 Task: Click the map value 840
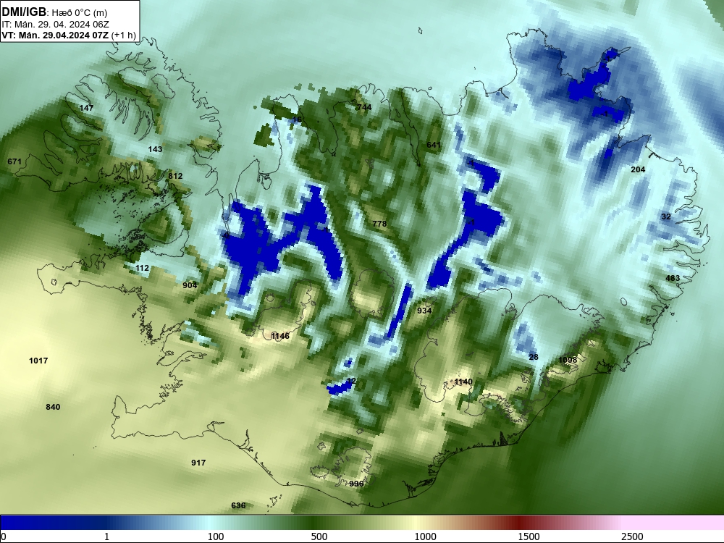click(x=53, y=407)
